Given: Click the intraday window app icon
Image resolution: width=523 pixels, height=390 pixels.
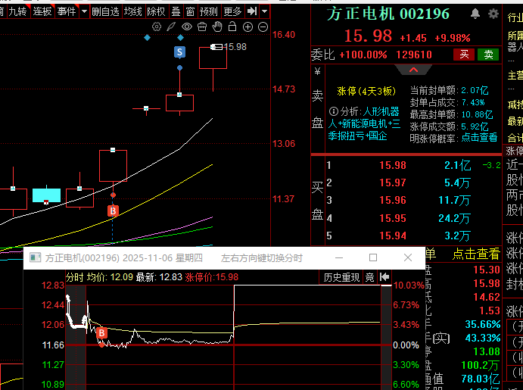Looking at the screenshot, I should click(x=35, y=257).
